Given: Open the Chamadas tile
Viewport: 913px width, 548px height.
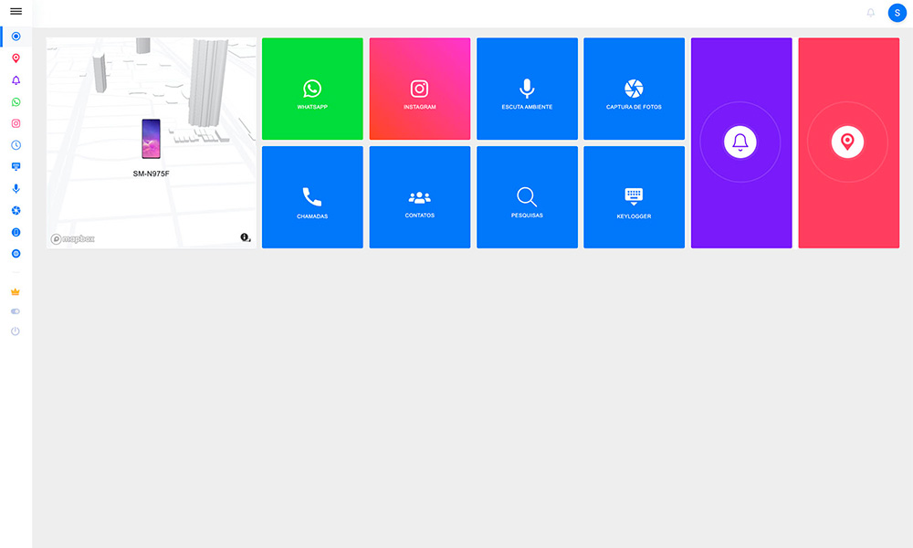Looking at the screenshot, I should click(x=312, y=197).
